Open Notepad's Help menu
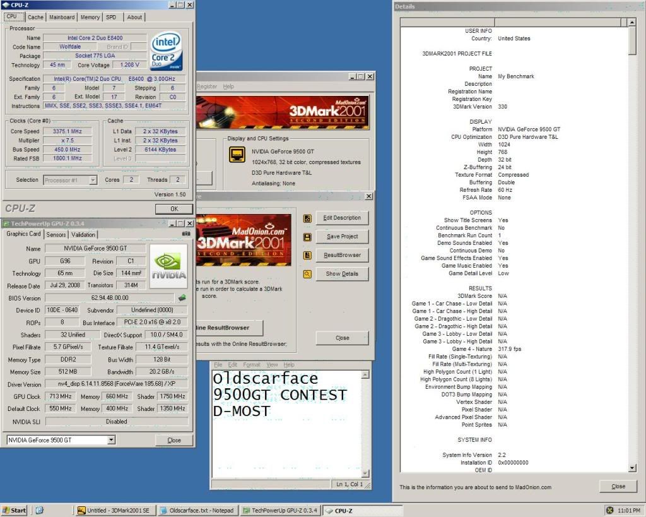 click(289, 365)
